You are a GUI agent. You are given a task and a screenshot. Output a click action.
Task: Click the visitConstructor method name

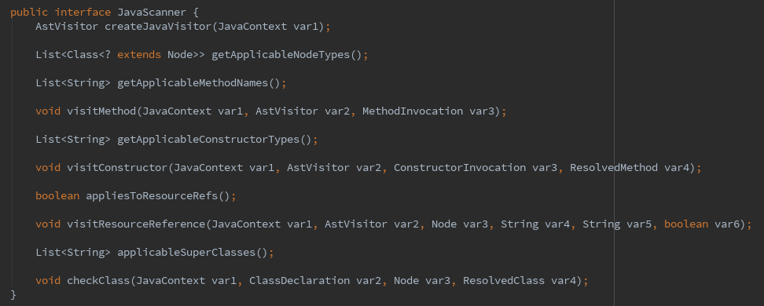tap(117, 167)
